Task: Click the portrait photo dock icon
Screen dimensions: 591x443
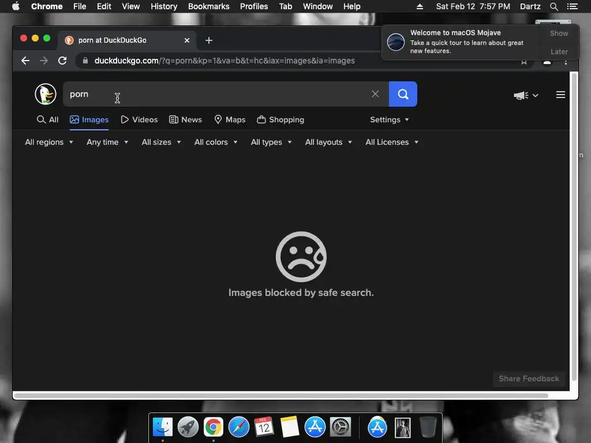Action: click(402, 427)
